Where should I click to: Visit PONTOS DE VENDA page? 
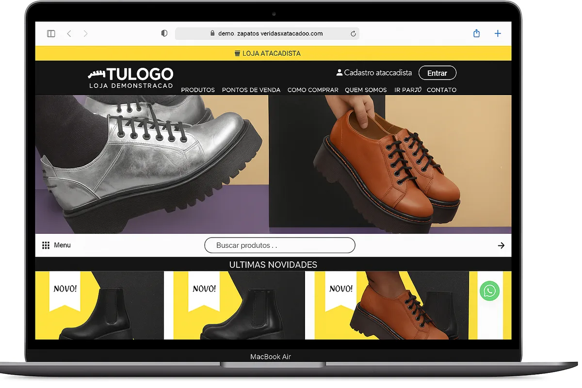click(251, 90)
